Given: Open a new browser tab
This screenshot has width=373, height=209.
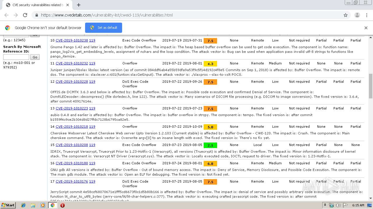Looking at the screenshot, I should (78, 5).
